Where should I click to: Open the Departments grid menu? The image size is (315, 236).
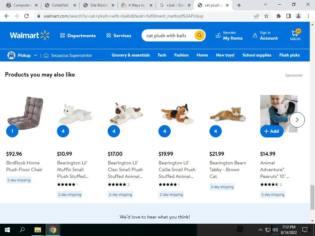coord(78,36)
